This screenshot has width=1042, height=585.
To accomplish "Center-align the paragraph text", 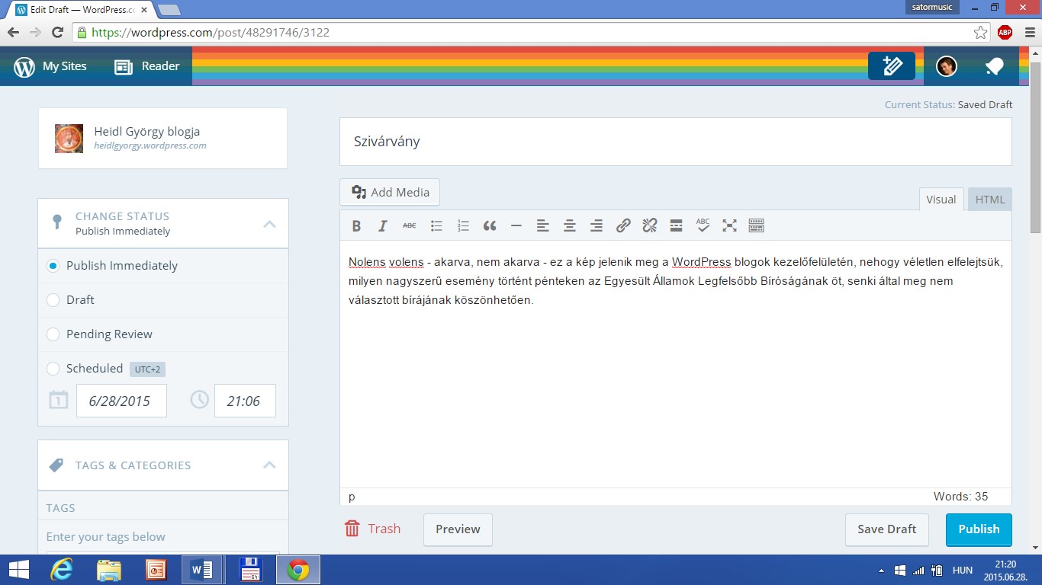I will click(569, 225).
